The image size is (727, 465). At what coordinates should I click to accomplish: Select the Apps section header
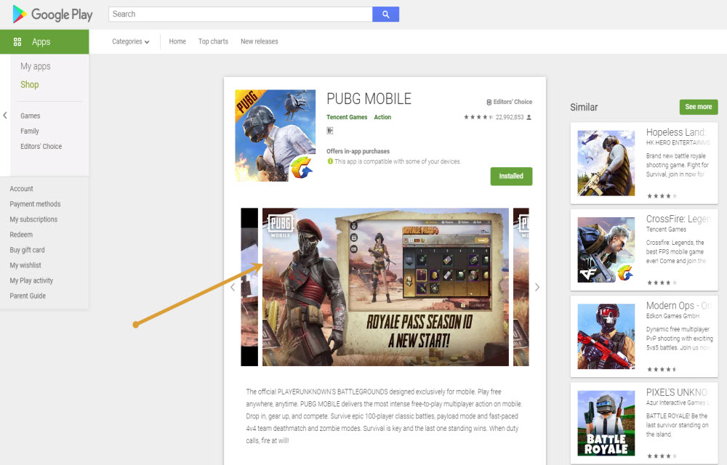coord(44,41)
